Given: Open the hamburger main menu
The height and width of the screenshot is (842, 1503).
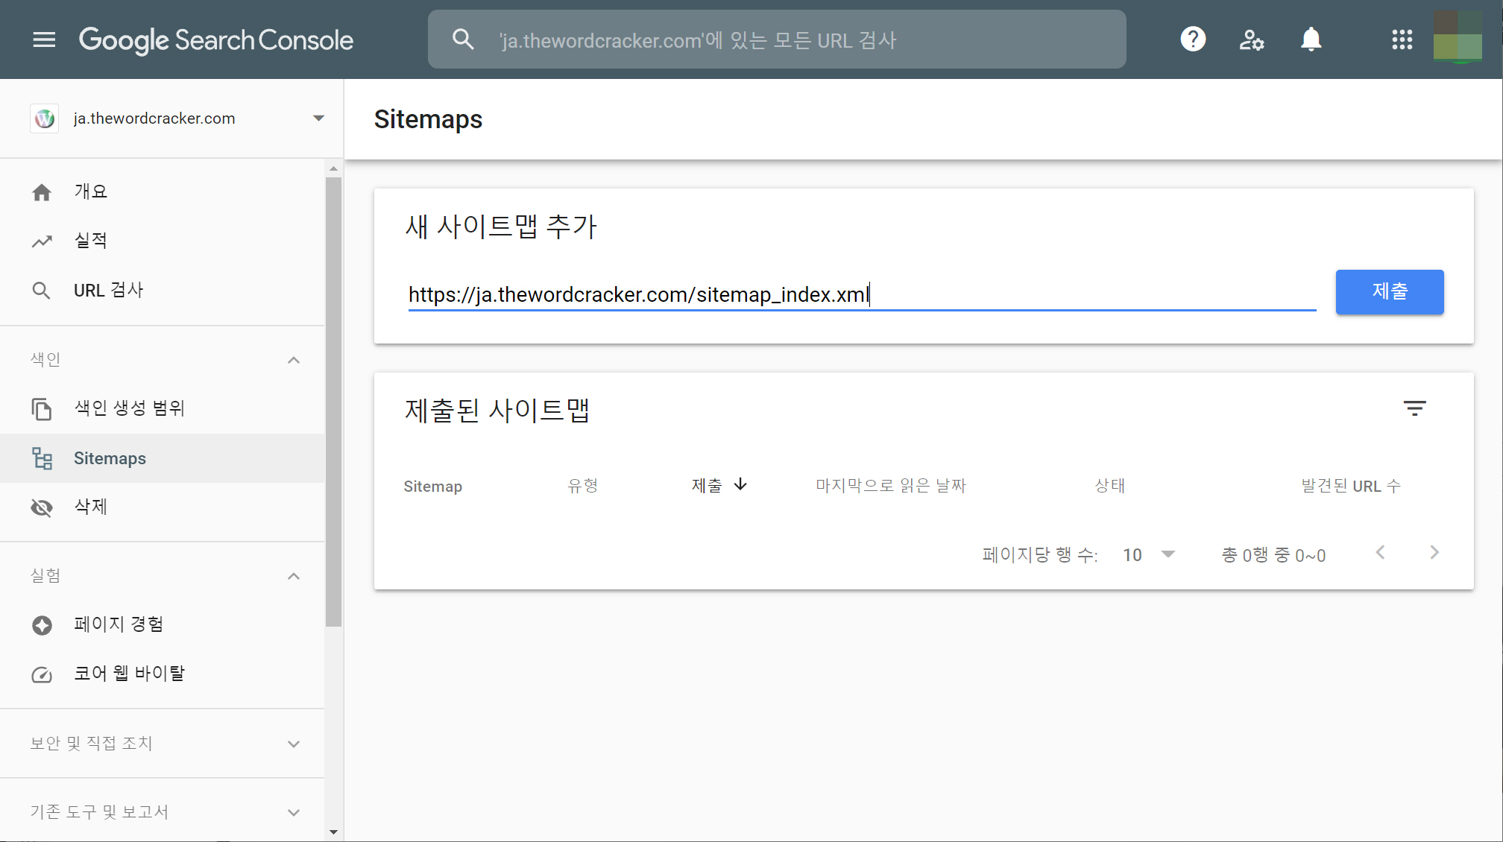Looking at the screenshot, I should pos(44,39).
